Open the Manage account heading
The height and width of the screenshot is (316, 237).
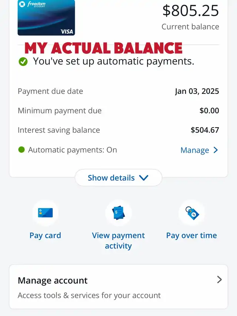[x=53, y=281]
